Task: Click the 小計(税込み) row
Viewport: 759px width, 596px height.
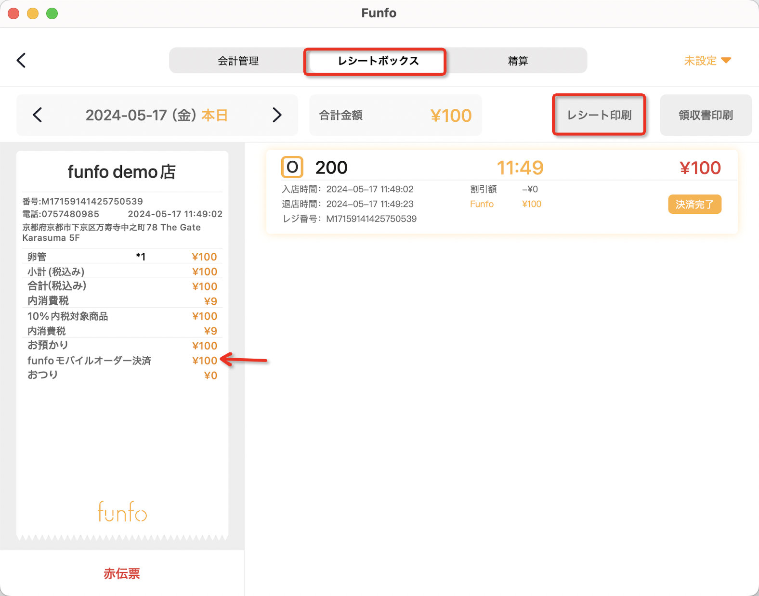Action: click(122, 272)
